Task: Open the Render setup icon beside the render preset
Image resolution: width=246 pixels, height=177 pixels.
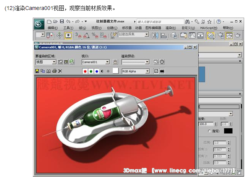Action: tap(156, 62)
